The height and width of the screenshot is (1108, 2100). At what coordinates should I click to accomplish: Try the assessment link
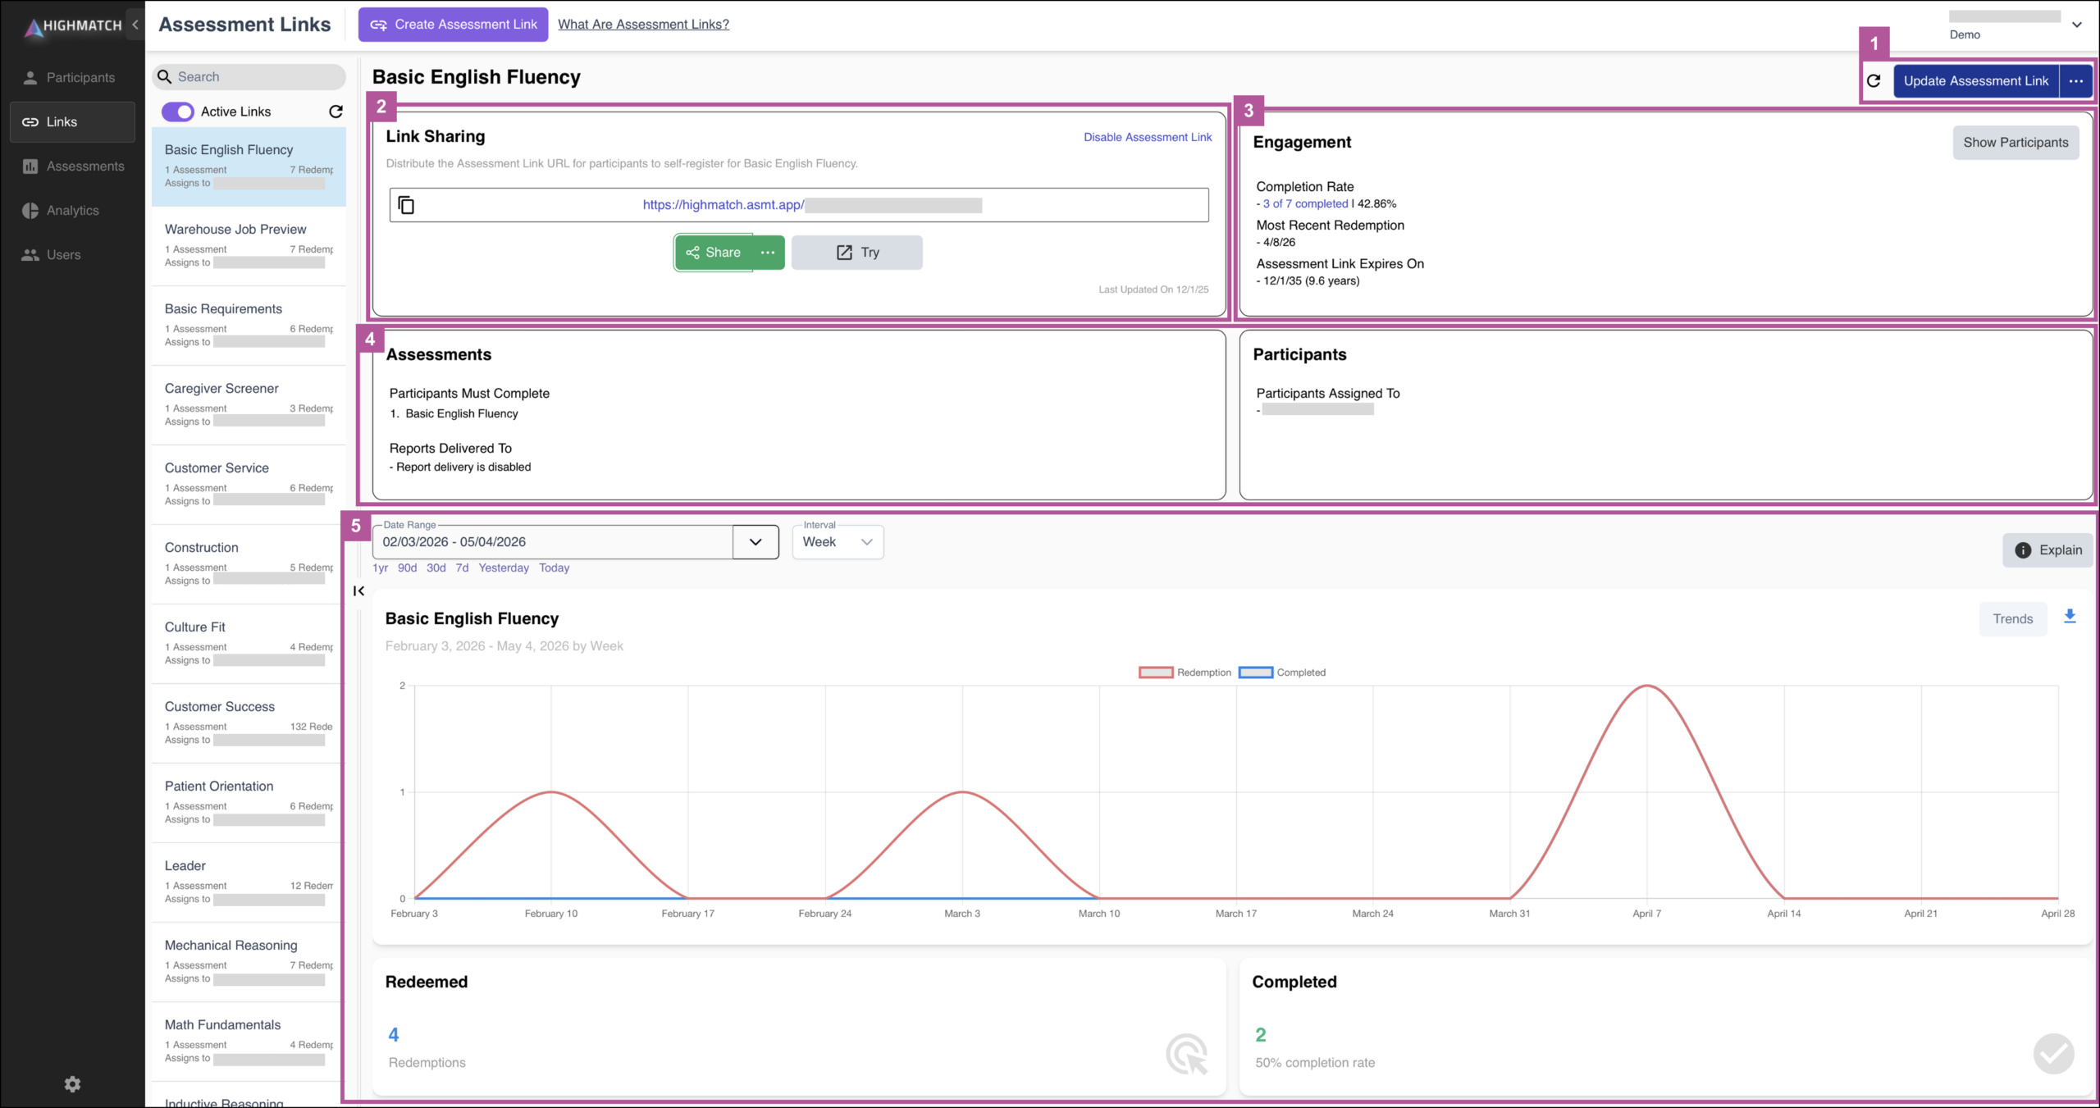[x=857, y=253]
